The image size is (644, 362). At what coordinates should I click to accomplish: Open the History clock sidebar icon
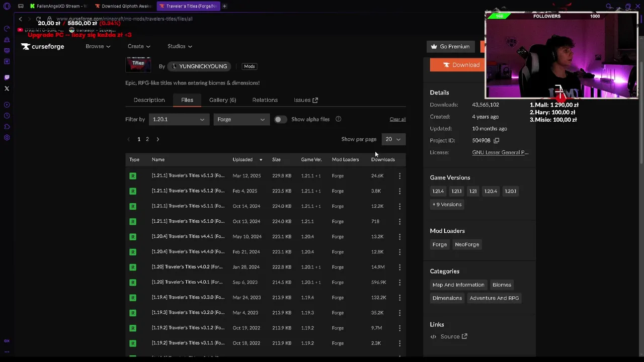7,116
